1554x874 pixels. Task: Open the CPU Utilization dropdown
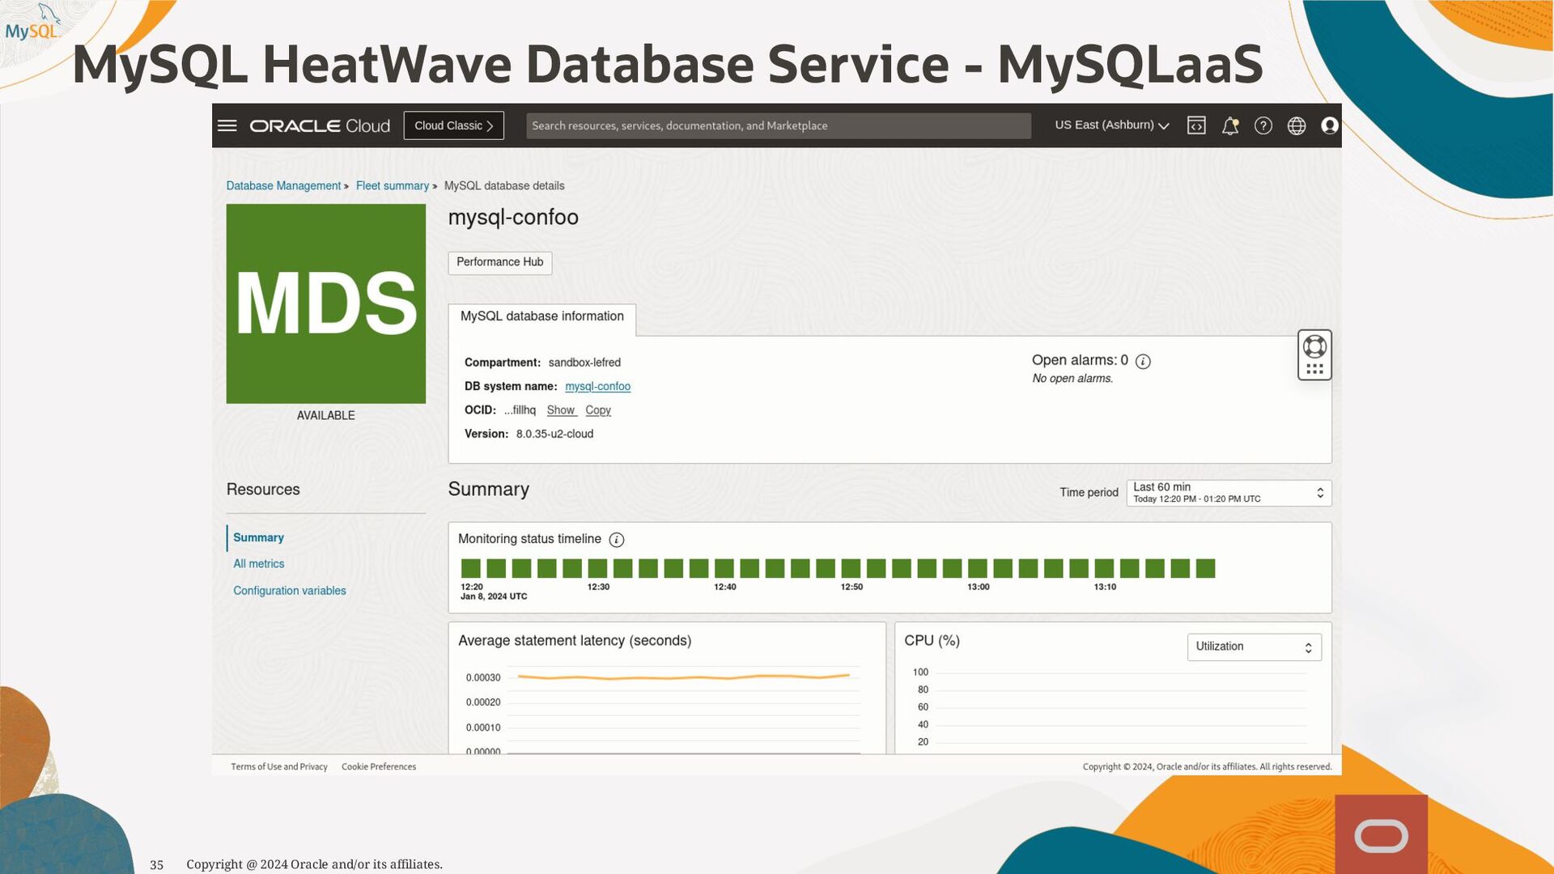[x=1254, y=647]
